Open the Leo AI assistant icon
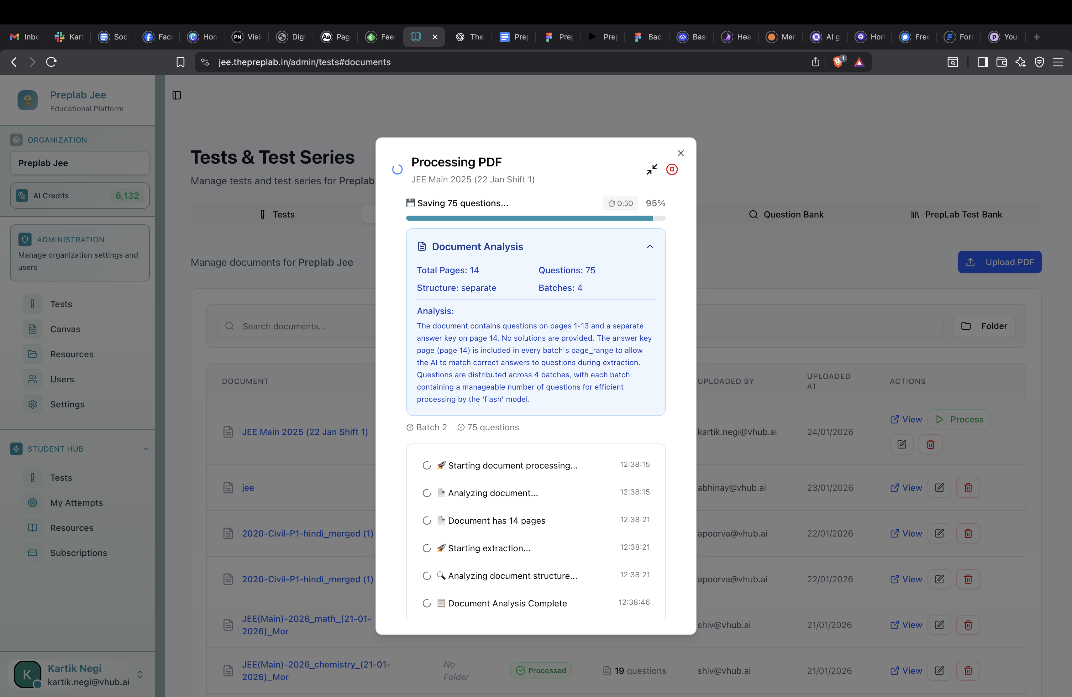 [1020, 62]
